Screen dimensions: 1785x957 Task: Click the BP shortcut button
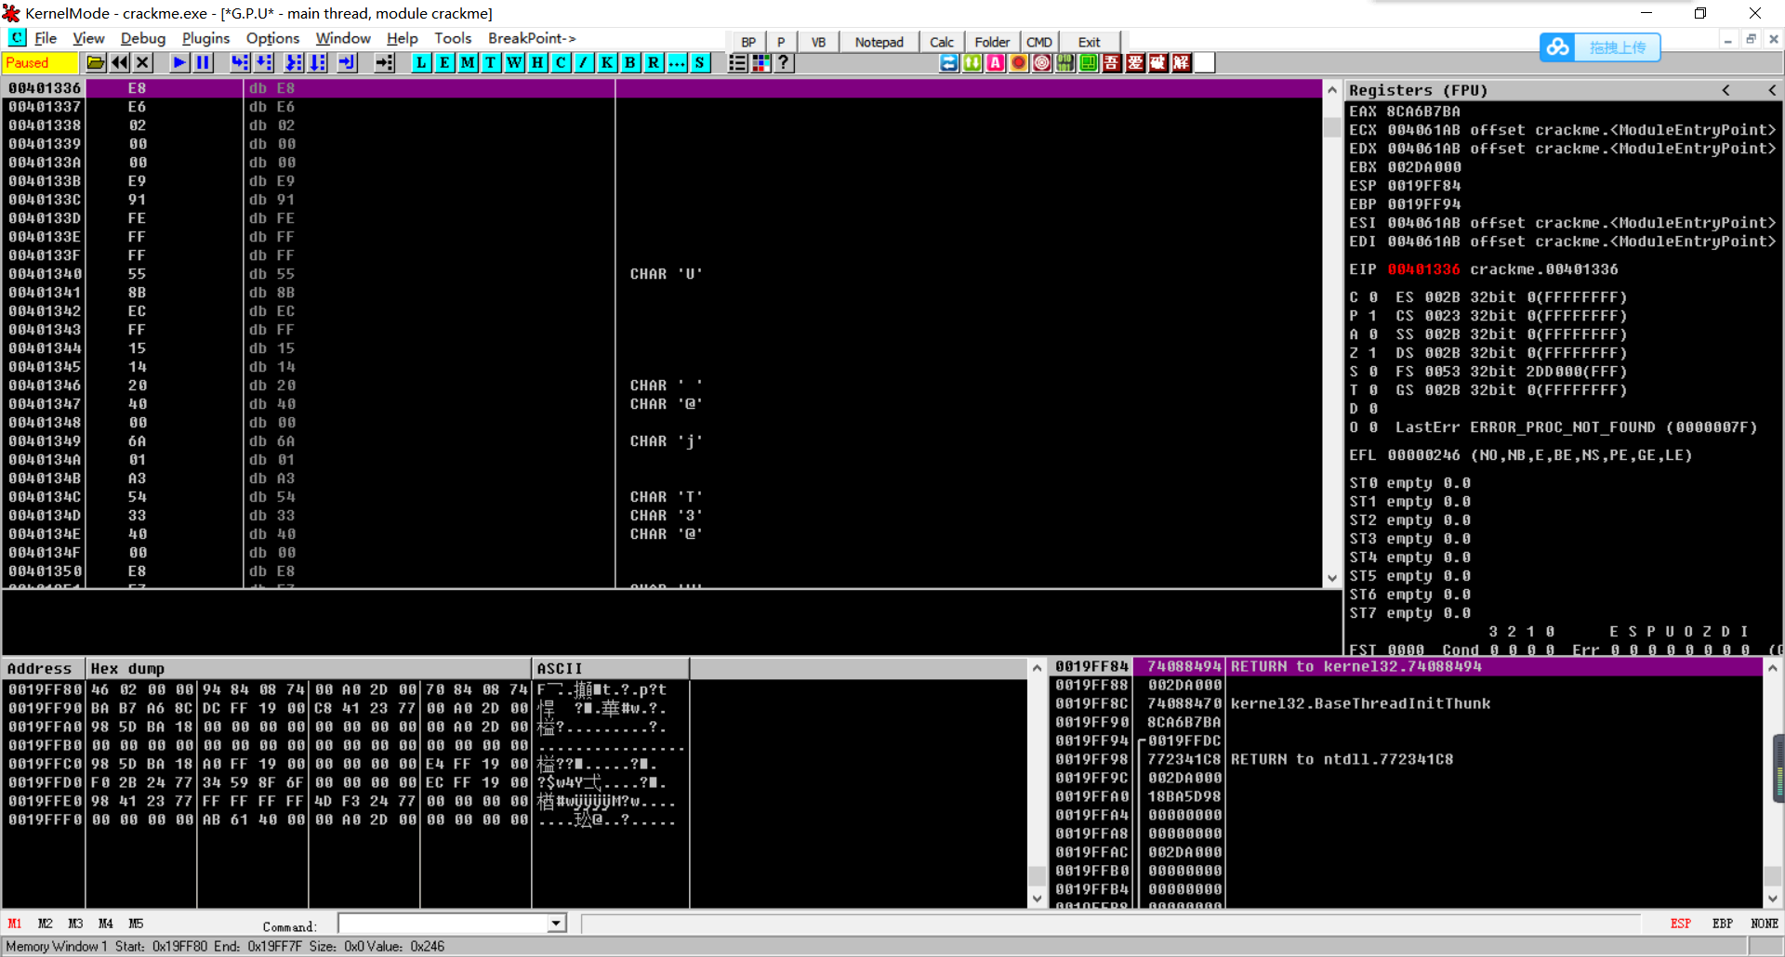[x=748, y=42]
